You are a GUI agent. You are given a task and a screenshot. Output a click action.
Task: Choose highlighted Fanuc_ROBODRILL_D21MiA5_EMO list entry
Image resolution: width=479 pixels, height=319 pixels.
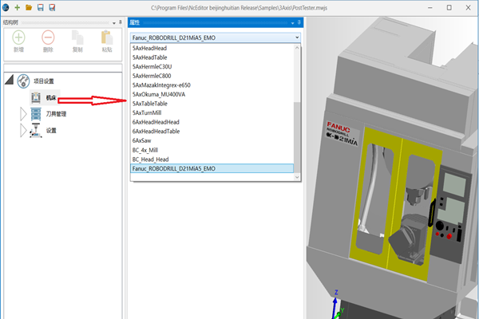pyautogui.click(x=212, y=168)
